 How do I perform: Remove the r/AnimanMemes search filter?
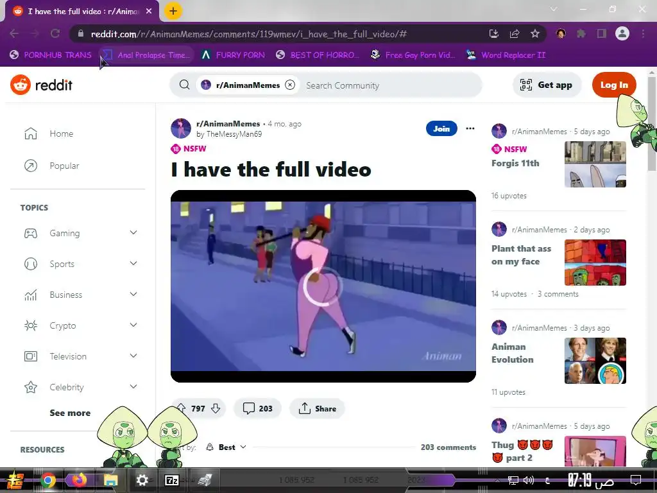click(290, 85)
